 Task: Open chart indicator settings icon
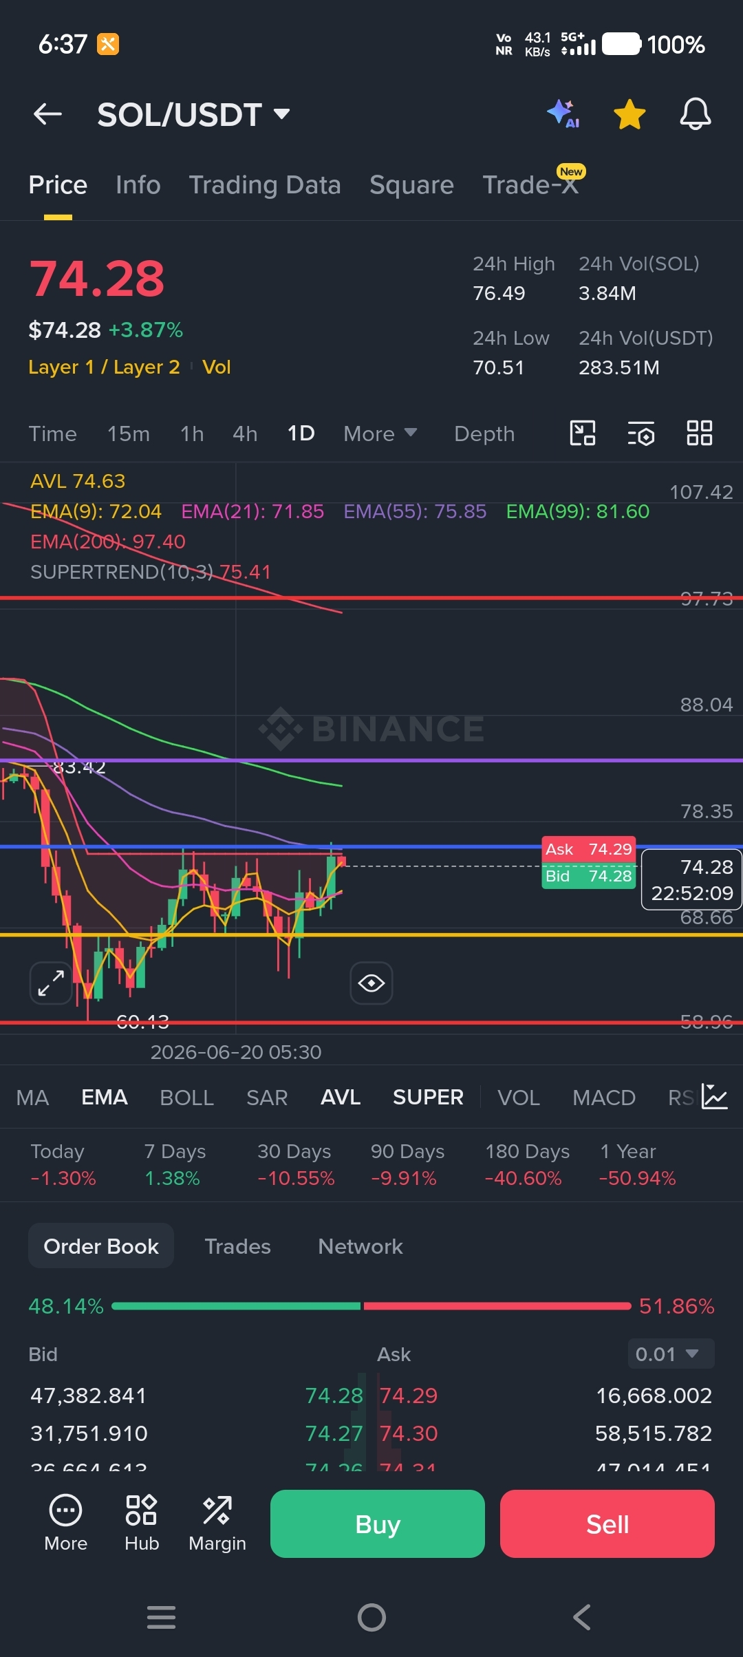click(x=641, y=434)
